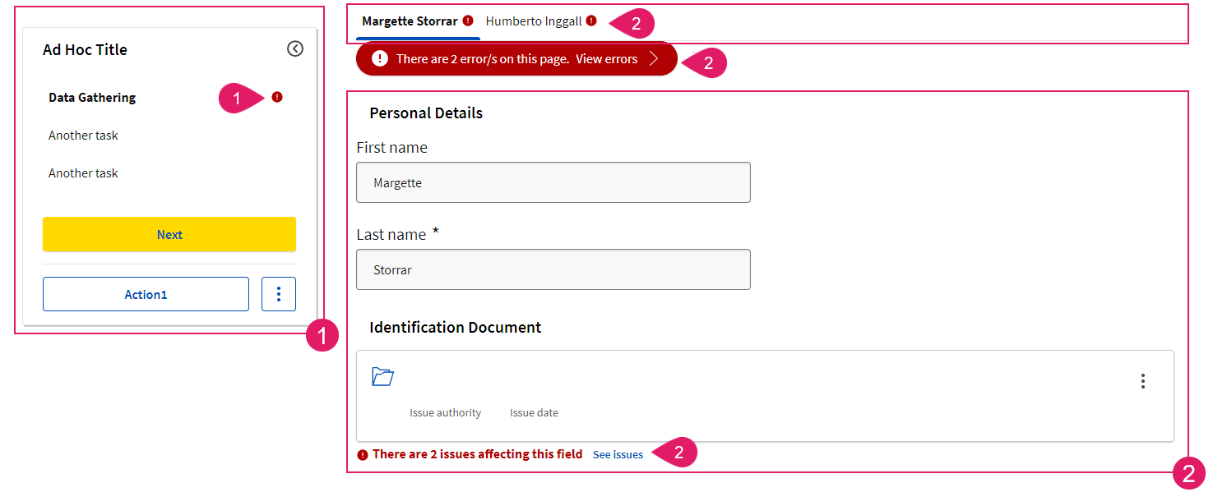
Task: Open the See issues link
Action: (618, 454)
